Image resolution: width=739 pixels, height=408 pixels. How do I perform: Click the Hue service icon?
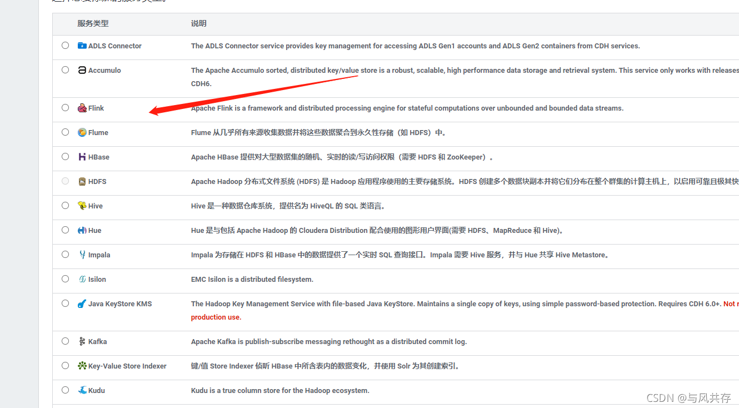(82, 230)
